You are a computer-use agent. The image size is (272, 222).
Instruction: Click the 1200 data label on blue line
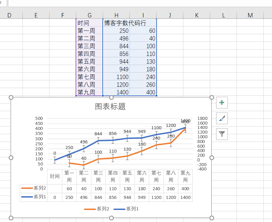171,126
